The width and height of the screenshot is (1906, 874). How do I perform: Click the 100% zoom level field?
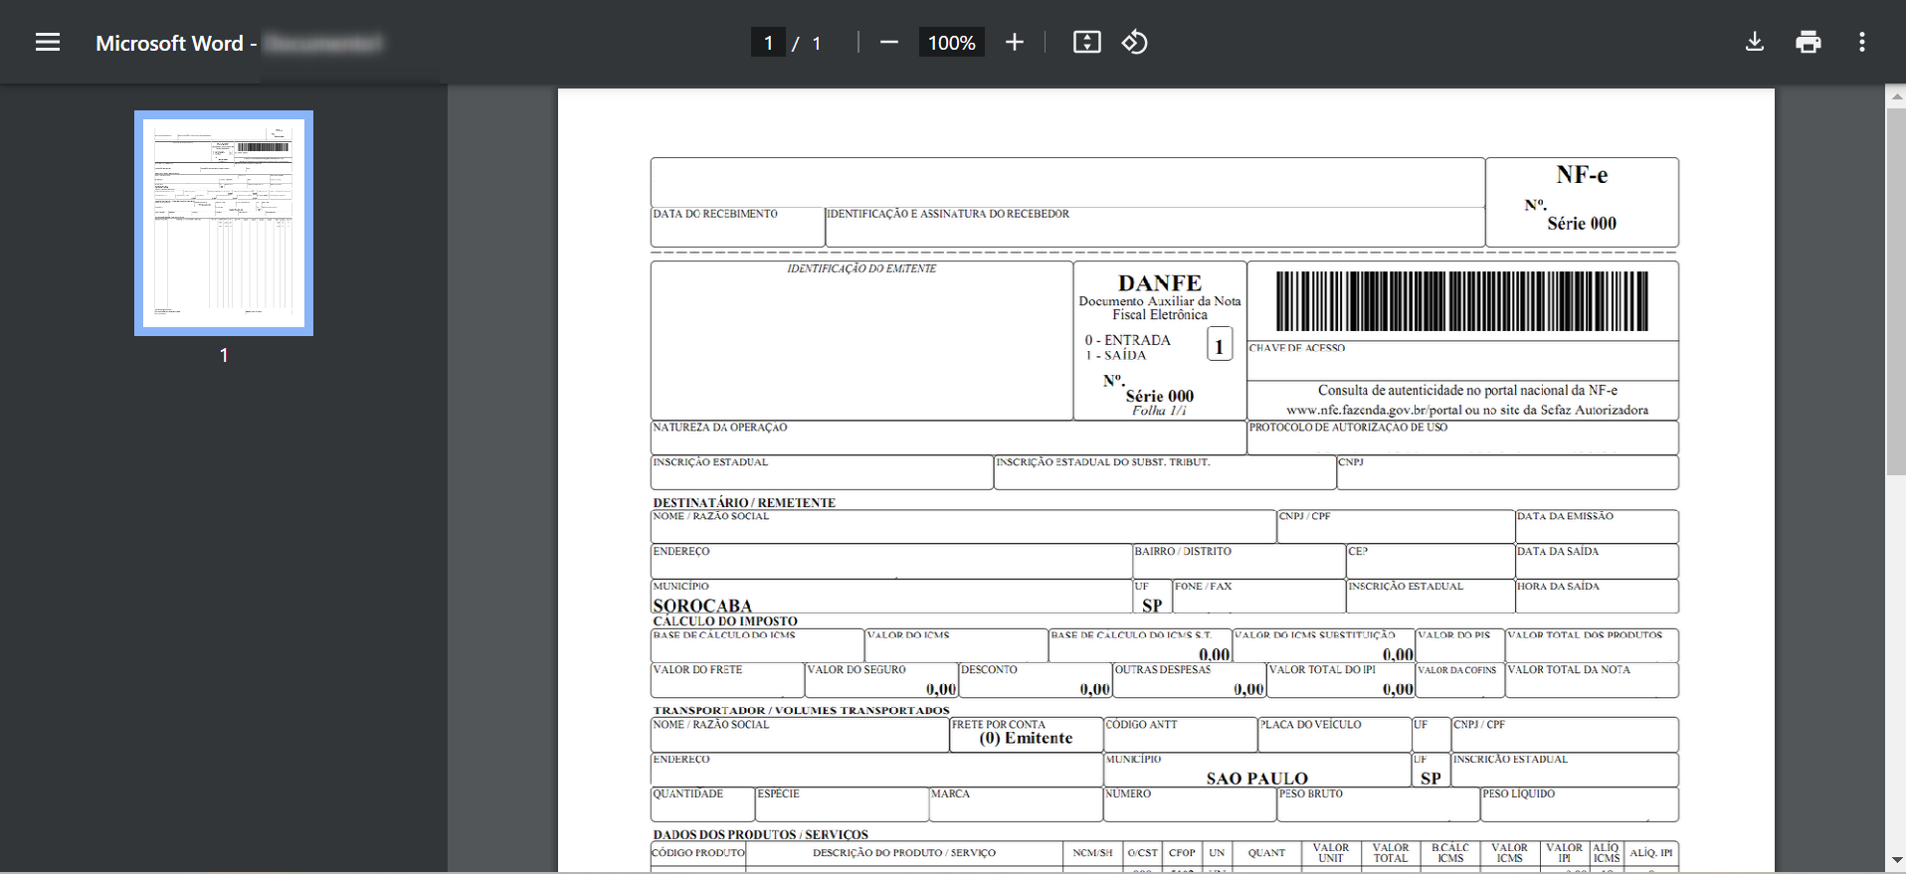(x=951, y=43)
